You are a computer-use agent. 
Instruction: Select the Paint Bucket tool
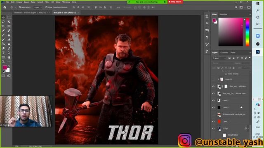pyautogui.click(x=3, y=44)
